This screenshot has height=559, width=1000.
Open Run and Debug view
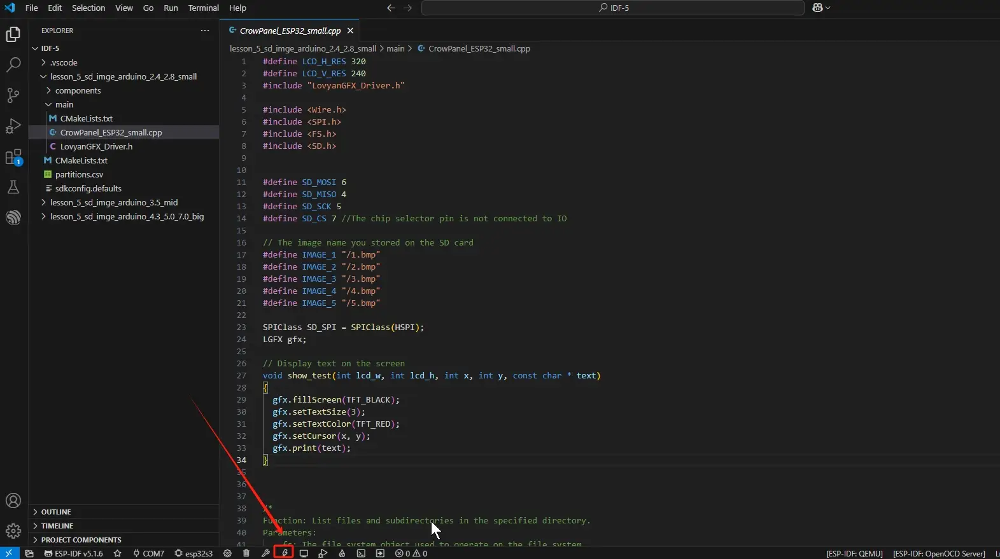click(x=13, y=126)
